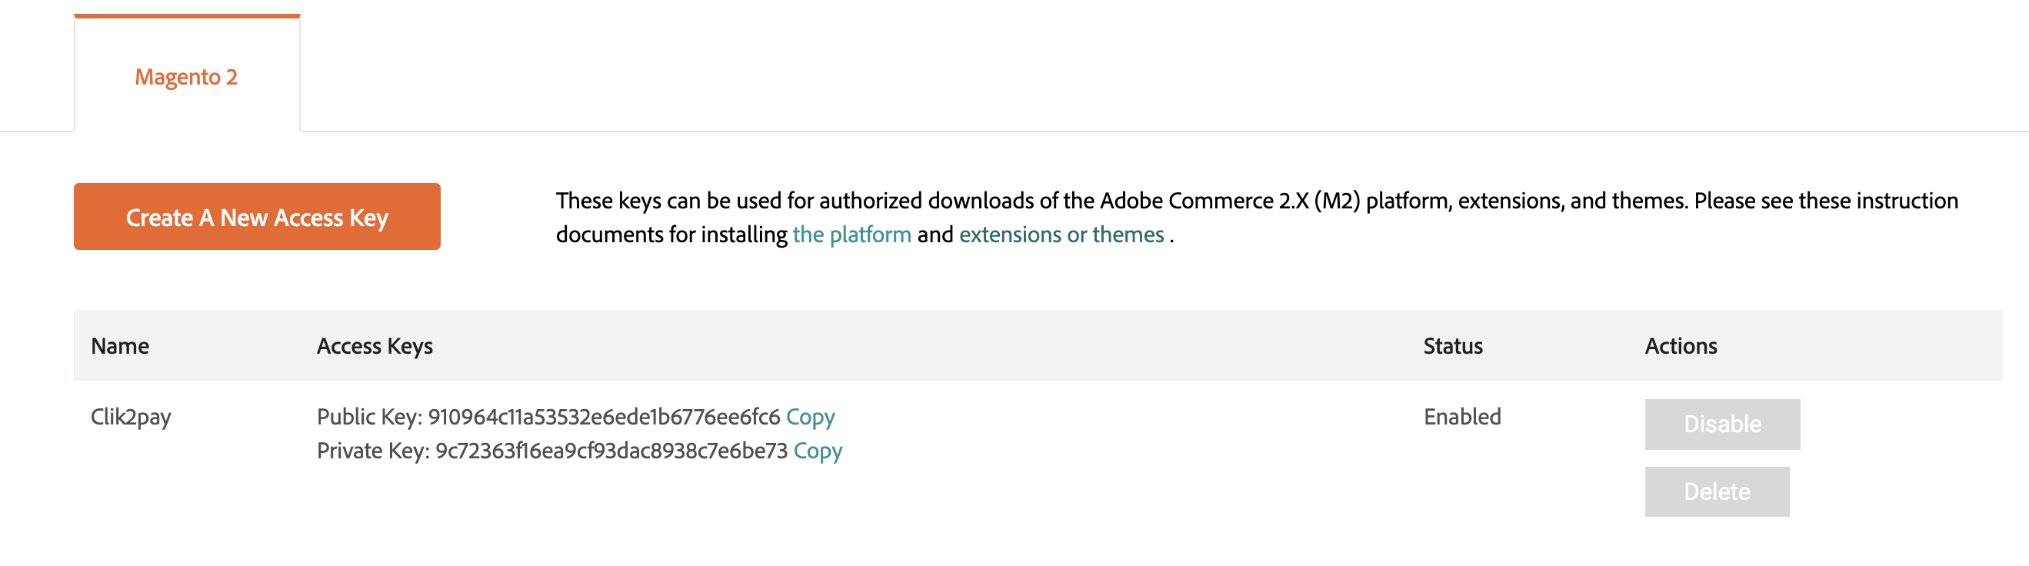Click the private key string starting 9c72363
The width and height of the screenshot is (2029, 566).
611,451
